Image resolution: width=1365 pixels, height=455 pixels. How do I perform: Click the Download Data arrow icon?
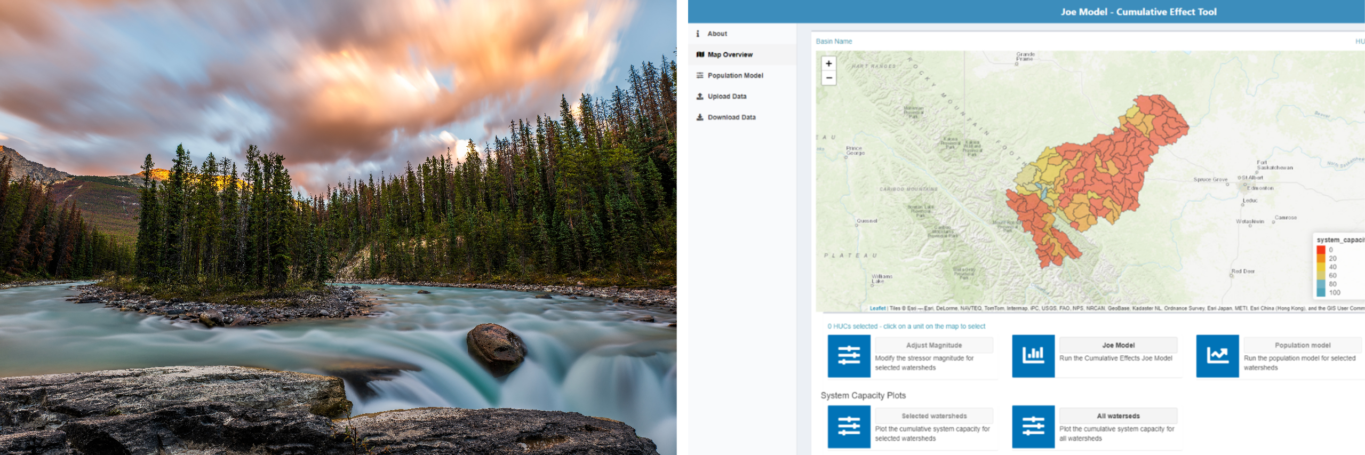[700, 117]
